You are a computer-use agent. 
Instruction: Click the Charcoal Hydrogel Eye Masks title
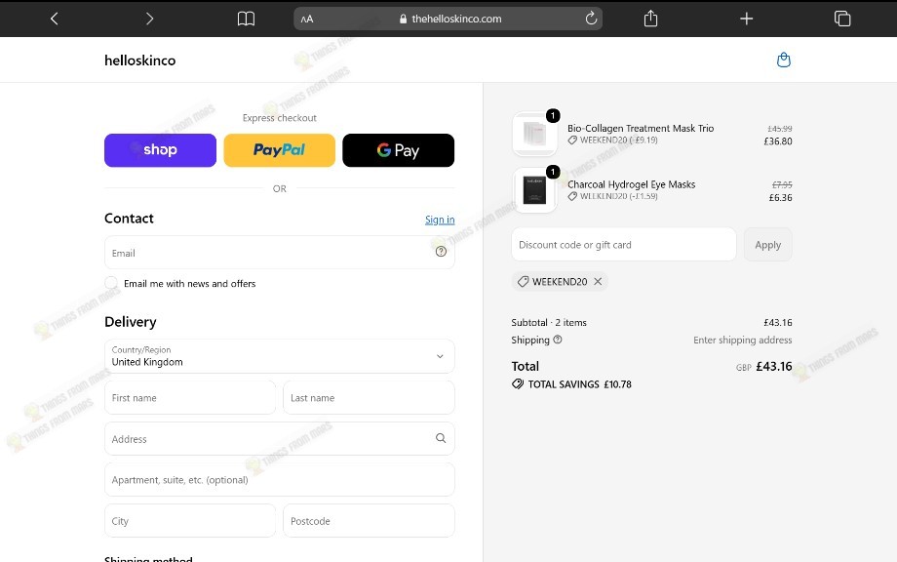632,184
